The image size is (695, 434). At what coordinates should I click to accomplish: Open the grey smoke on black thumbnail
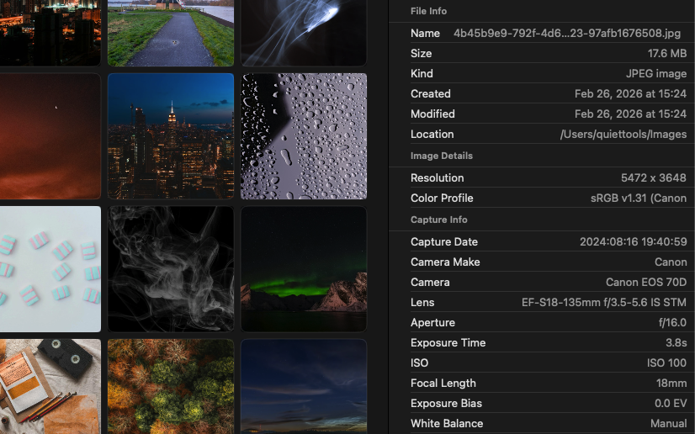(x=171, y=269)
